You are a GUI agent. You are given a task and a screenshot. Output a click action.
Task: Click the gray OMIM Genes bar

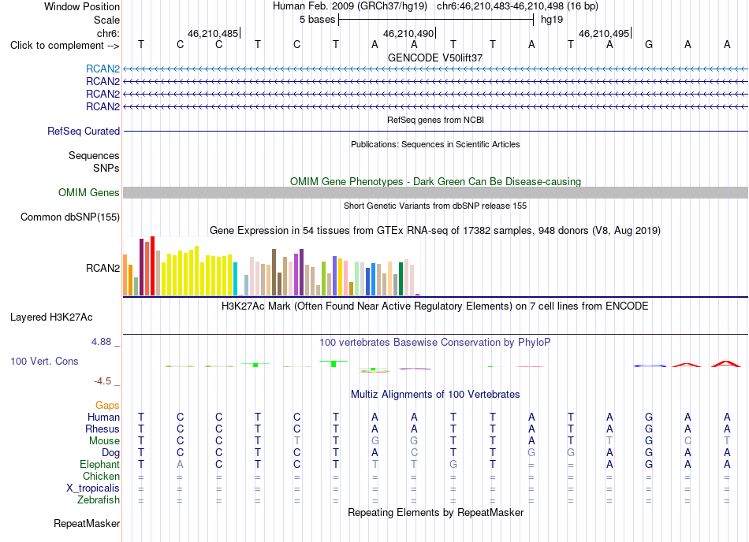point(435,193)
